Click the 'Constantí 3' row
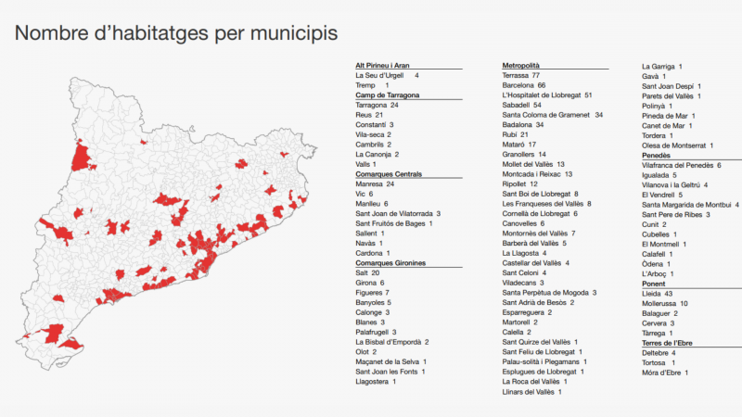The height and width of the screenshot is (417, 742). 375,125
